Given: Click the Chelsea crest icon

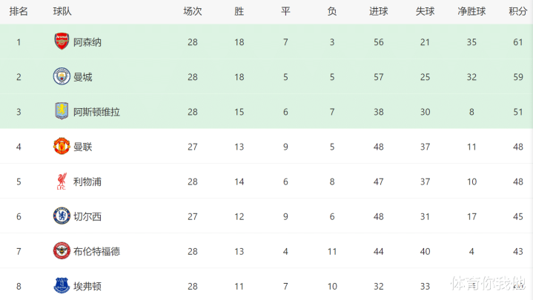Looking at the screenshot, I should click(61, 216).
